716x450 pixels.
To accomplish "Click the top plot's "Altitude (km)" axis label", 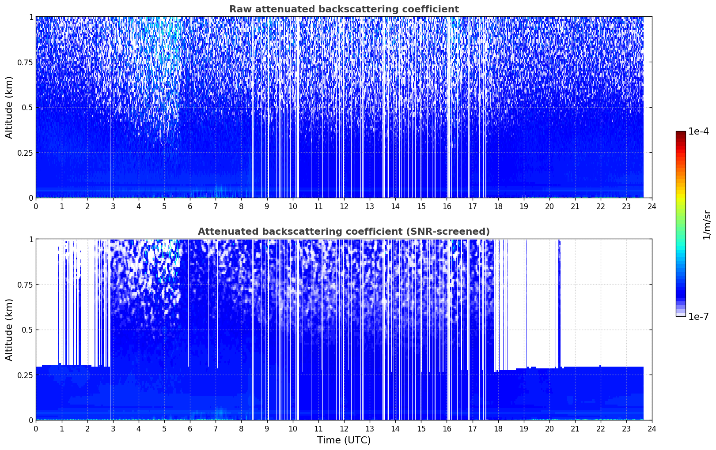I will tap(9, 107).
